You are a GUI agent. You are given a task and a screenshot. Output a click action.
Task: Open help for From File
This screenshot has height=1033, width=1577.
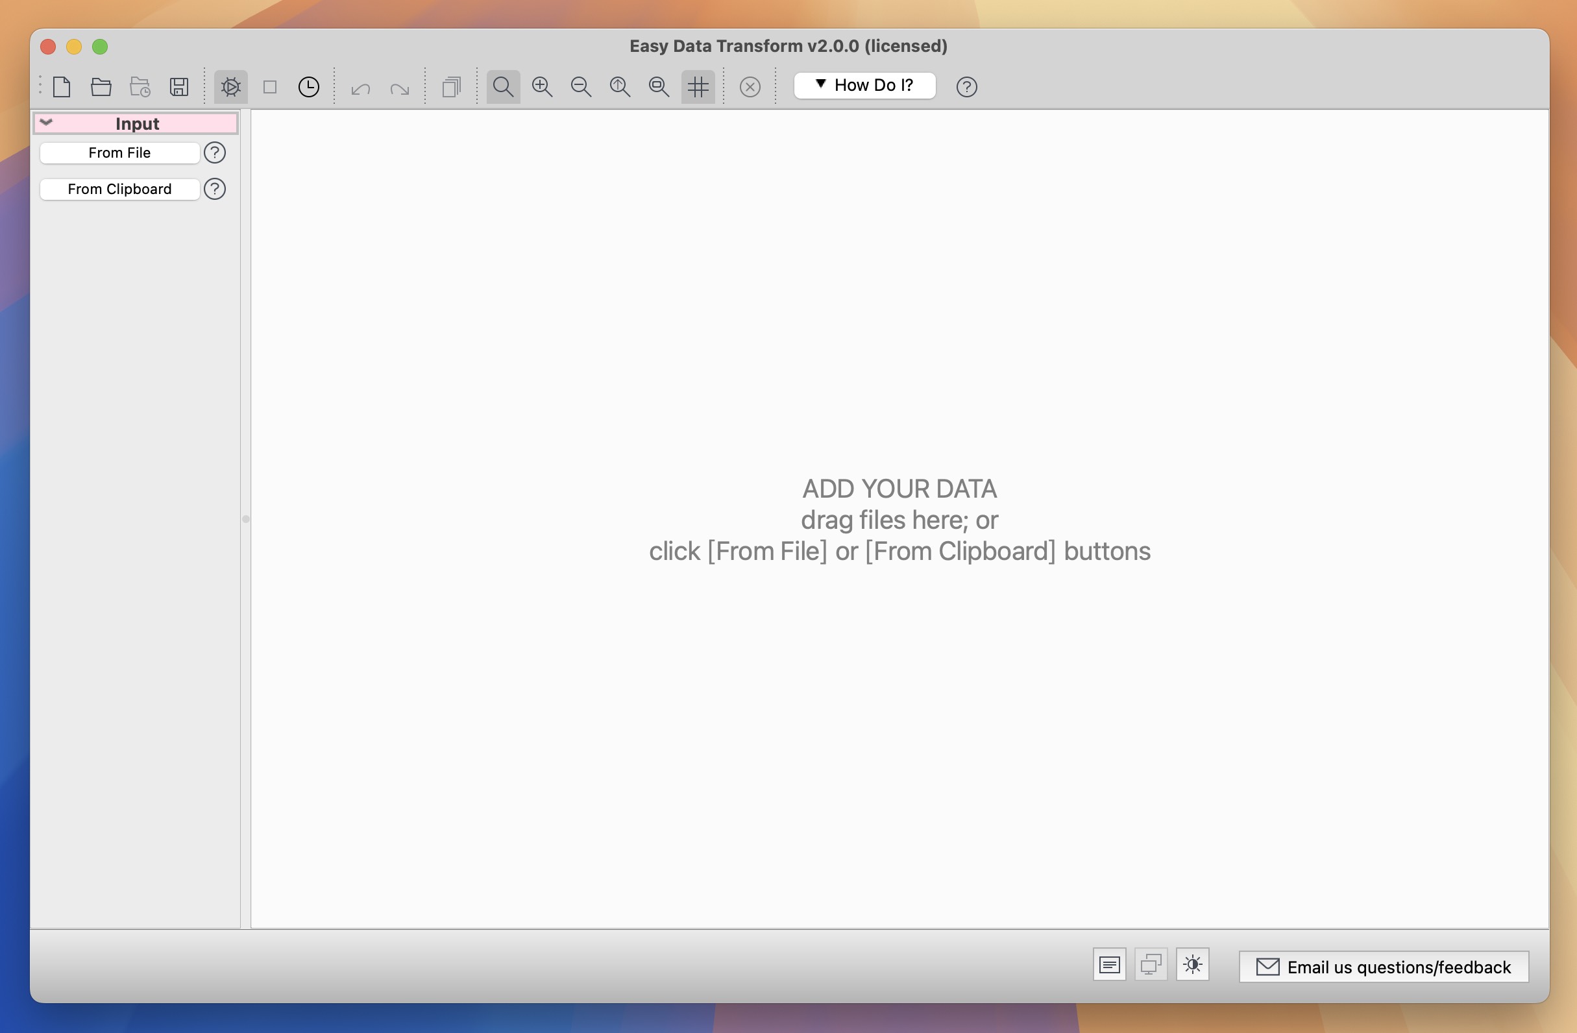(215, 153)
